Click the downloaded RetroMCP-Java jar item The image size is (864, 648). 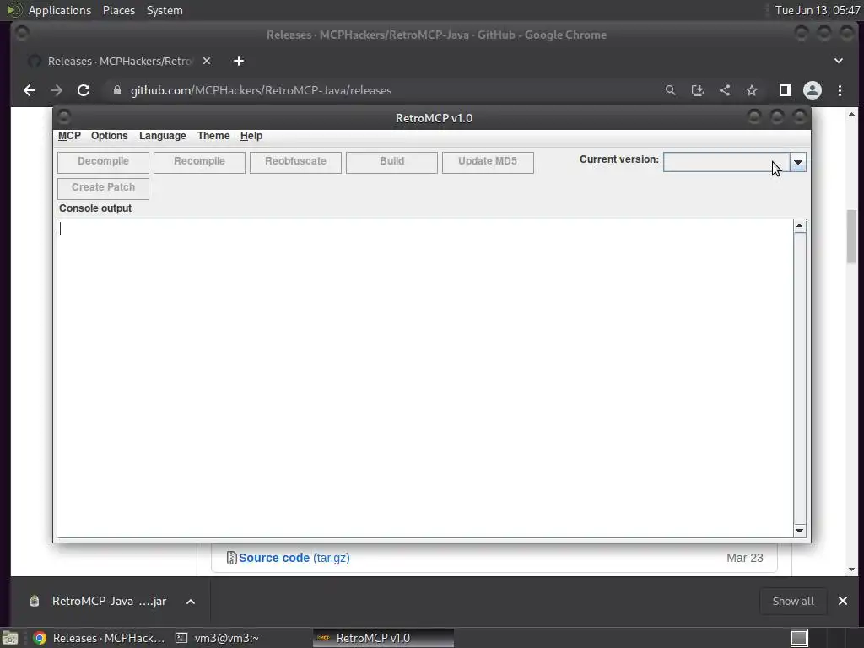[x=109, y=601]
